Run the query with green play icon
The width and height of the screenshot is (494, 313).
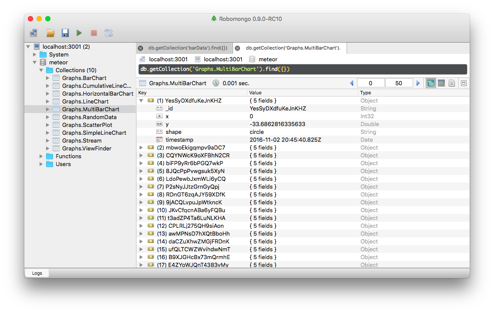coord(79,33)
